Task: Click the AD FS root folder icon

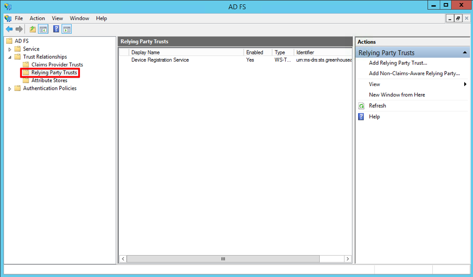Action: [9, 41]
